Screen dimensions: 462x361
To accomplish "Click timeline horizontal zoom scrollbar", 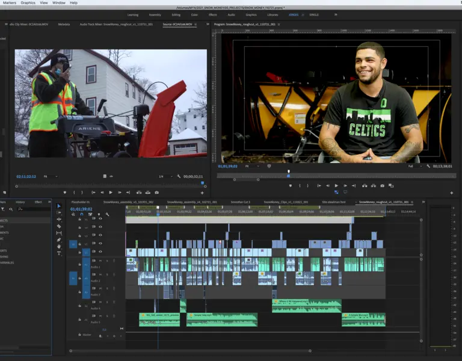I will 190,351.
